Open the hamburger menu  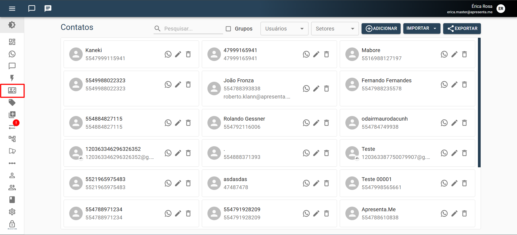[x=12, y=9]
